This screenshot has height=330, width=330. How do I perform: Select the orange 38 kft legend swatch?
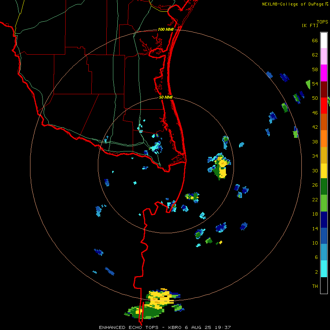pos(324,139)
